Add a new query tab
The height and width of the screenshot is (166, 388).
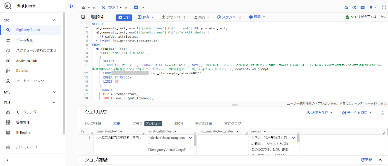[136, 7]
